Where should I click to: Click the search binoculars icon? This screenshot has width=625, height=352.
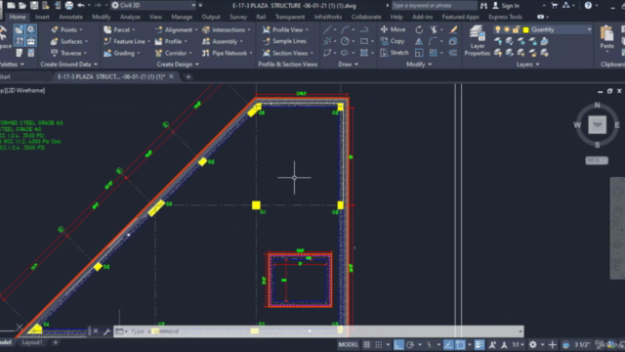(483, 5)
